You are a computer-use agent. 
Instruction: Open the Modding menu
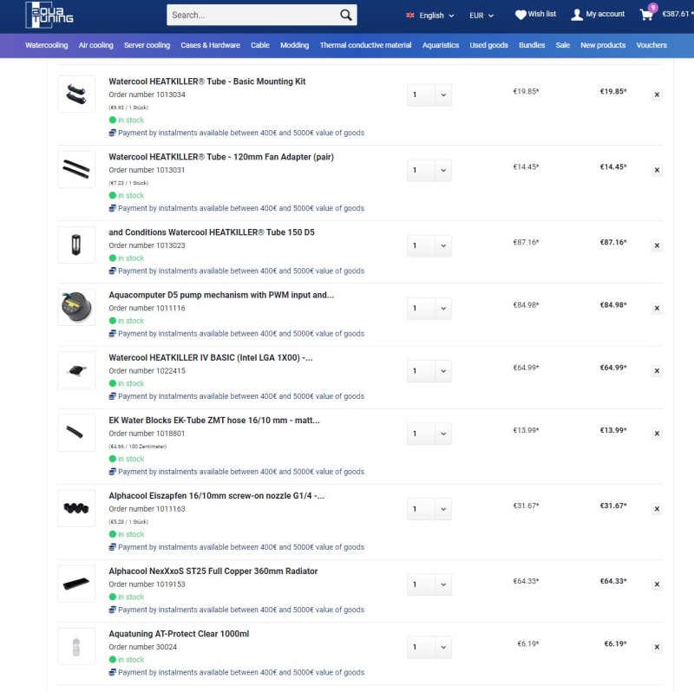(x=294, y=45)
